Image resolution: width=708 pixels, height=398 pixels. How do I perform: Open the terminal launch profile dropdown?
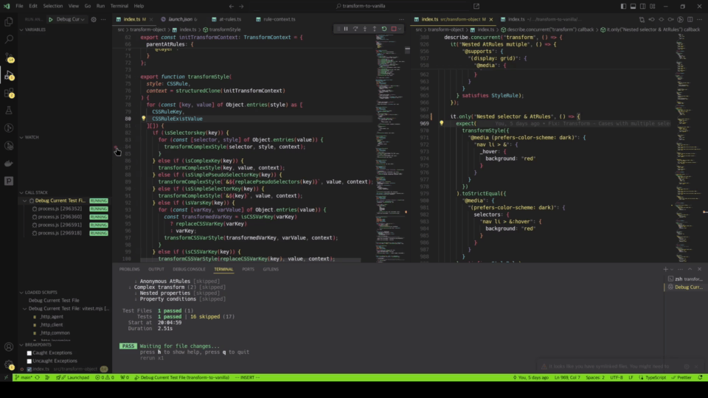pos(672,269)
